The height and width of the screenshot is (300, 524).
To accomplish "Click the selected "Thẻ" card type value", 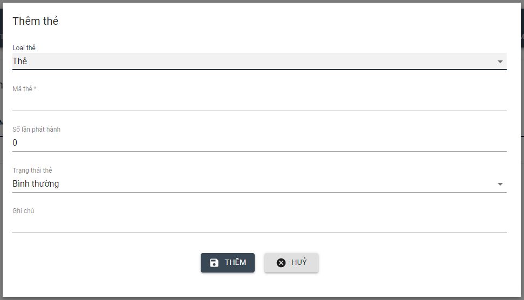I will click(20, 62).
